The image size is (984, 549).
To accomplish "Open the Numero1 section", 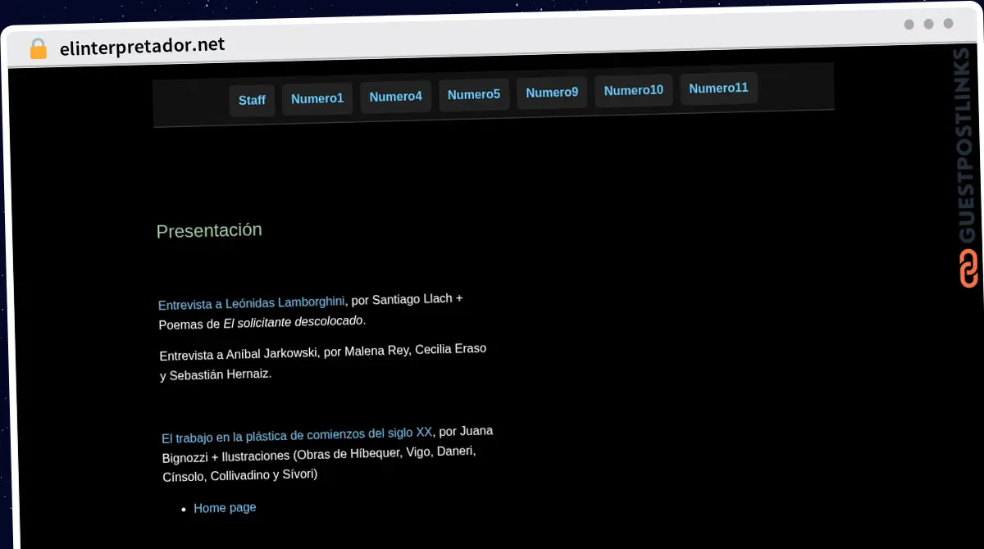I will (x=317, y=98).
